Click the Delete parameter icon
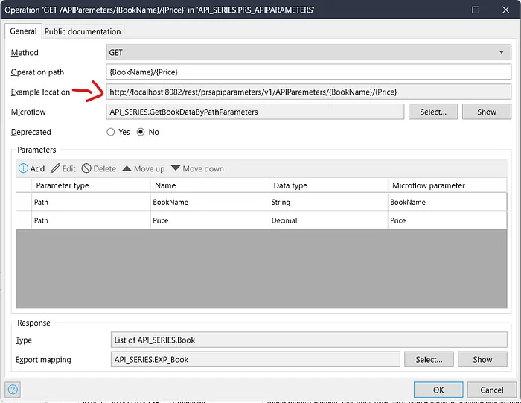The width and height of the screenshot is (521, 403). (86, 169)
